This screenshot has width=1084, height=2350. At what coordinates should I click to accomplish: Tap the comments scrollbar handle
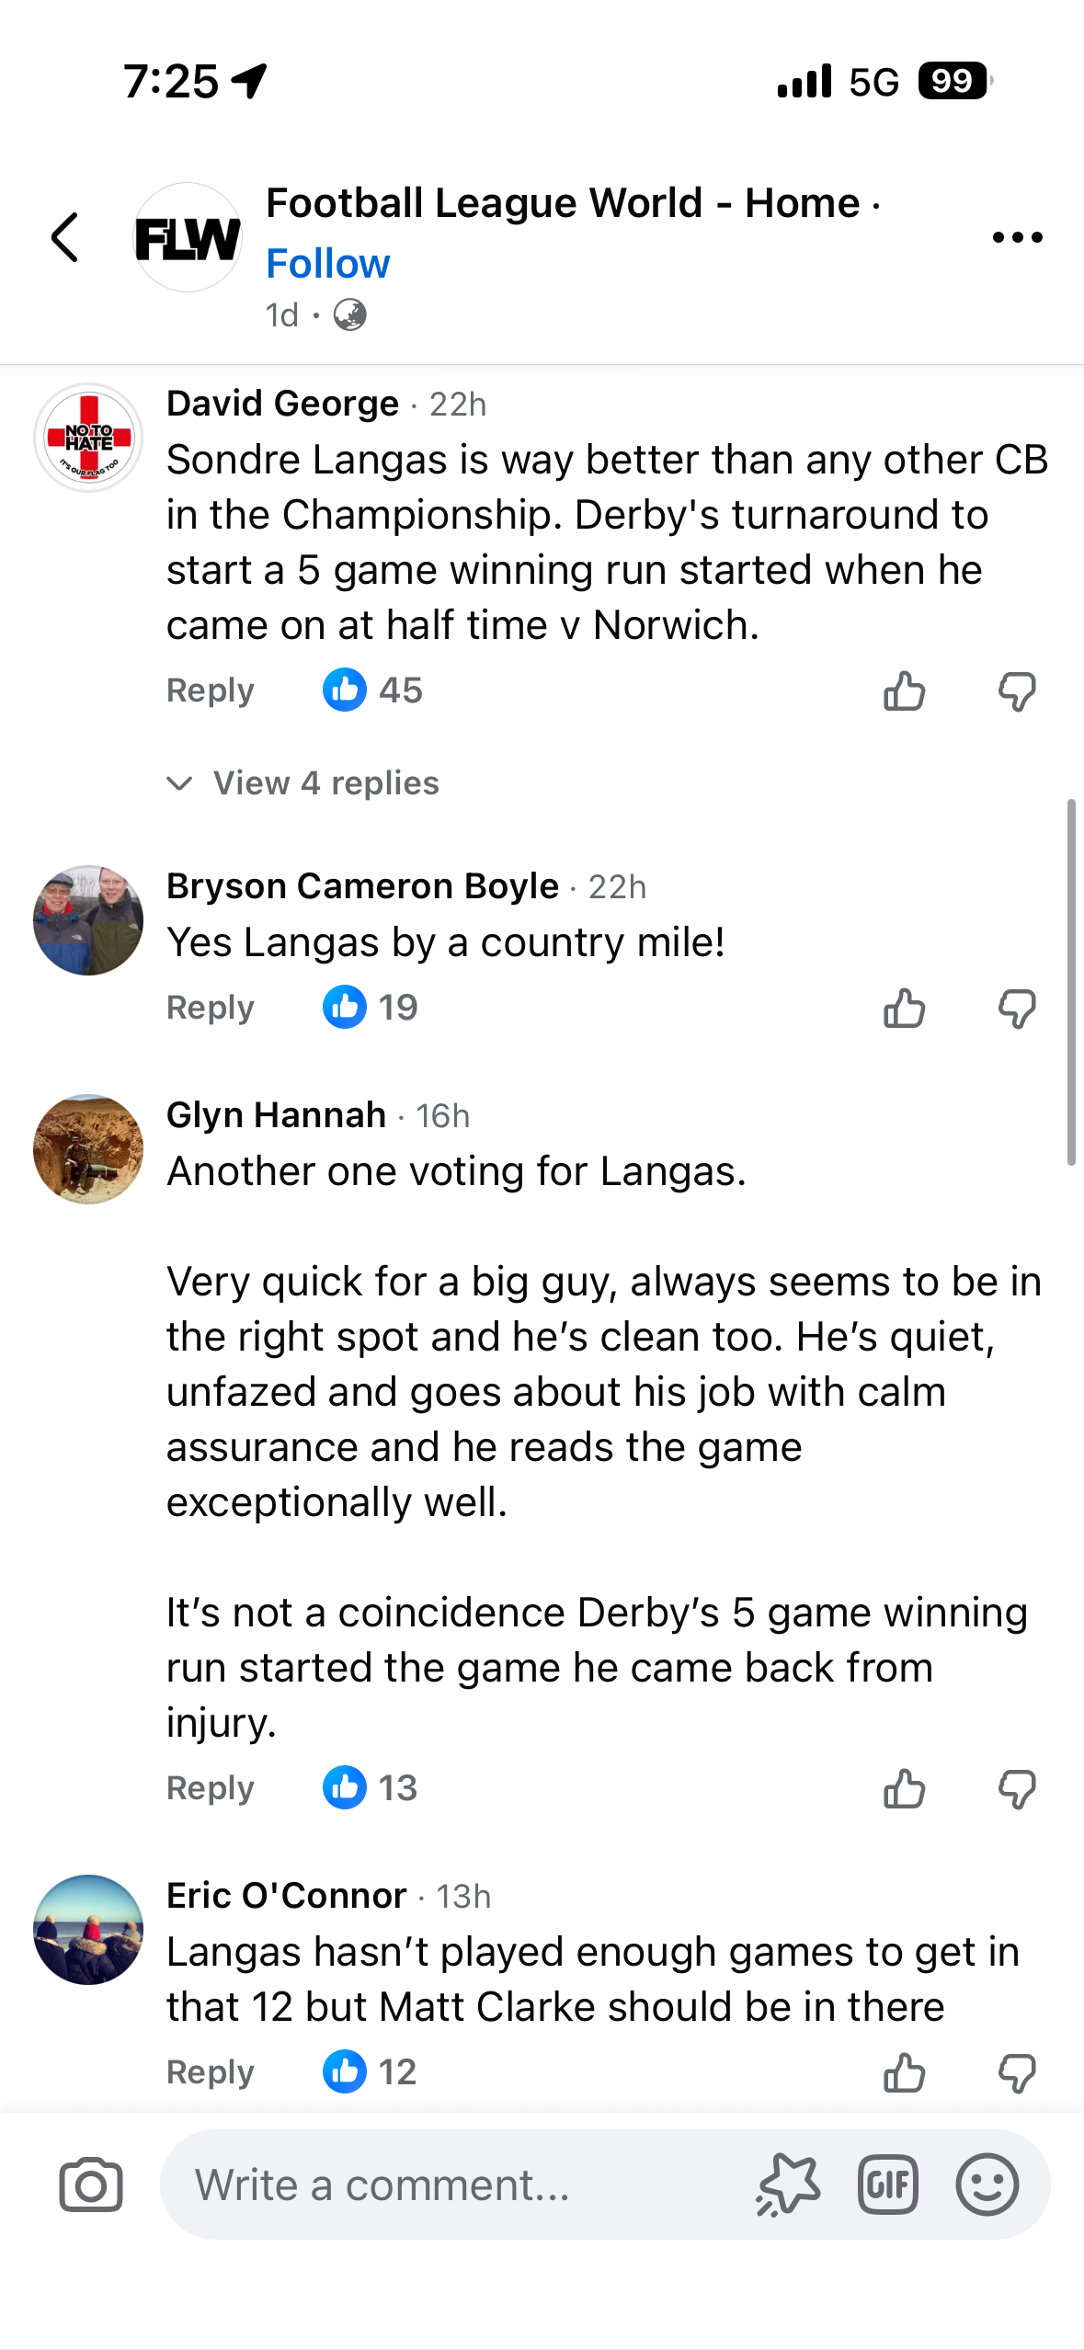coord(1071,982)
